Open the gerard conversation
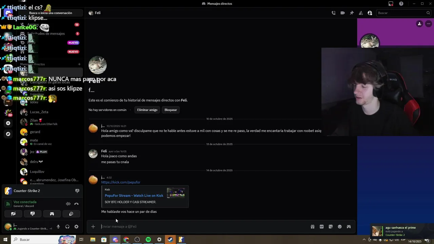 coord(51,132)
